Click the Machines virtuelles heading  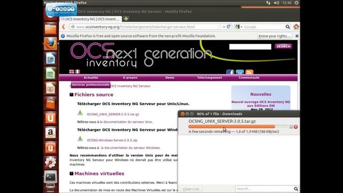tap(99, 174)
